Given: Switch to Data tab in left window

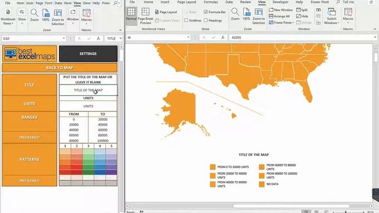Looking at the screenshot, I should [x=58, y=3].
